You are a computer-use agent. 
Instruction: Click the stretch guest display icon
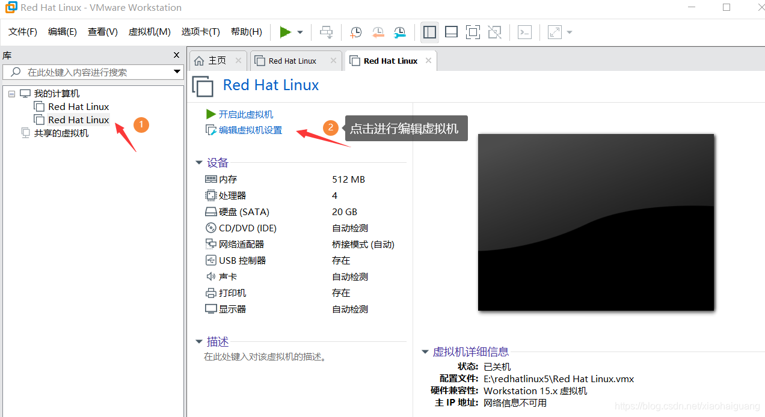(555, 32)
